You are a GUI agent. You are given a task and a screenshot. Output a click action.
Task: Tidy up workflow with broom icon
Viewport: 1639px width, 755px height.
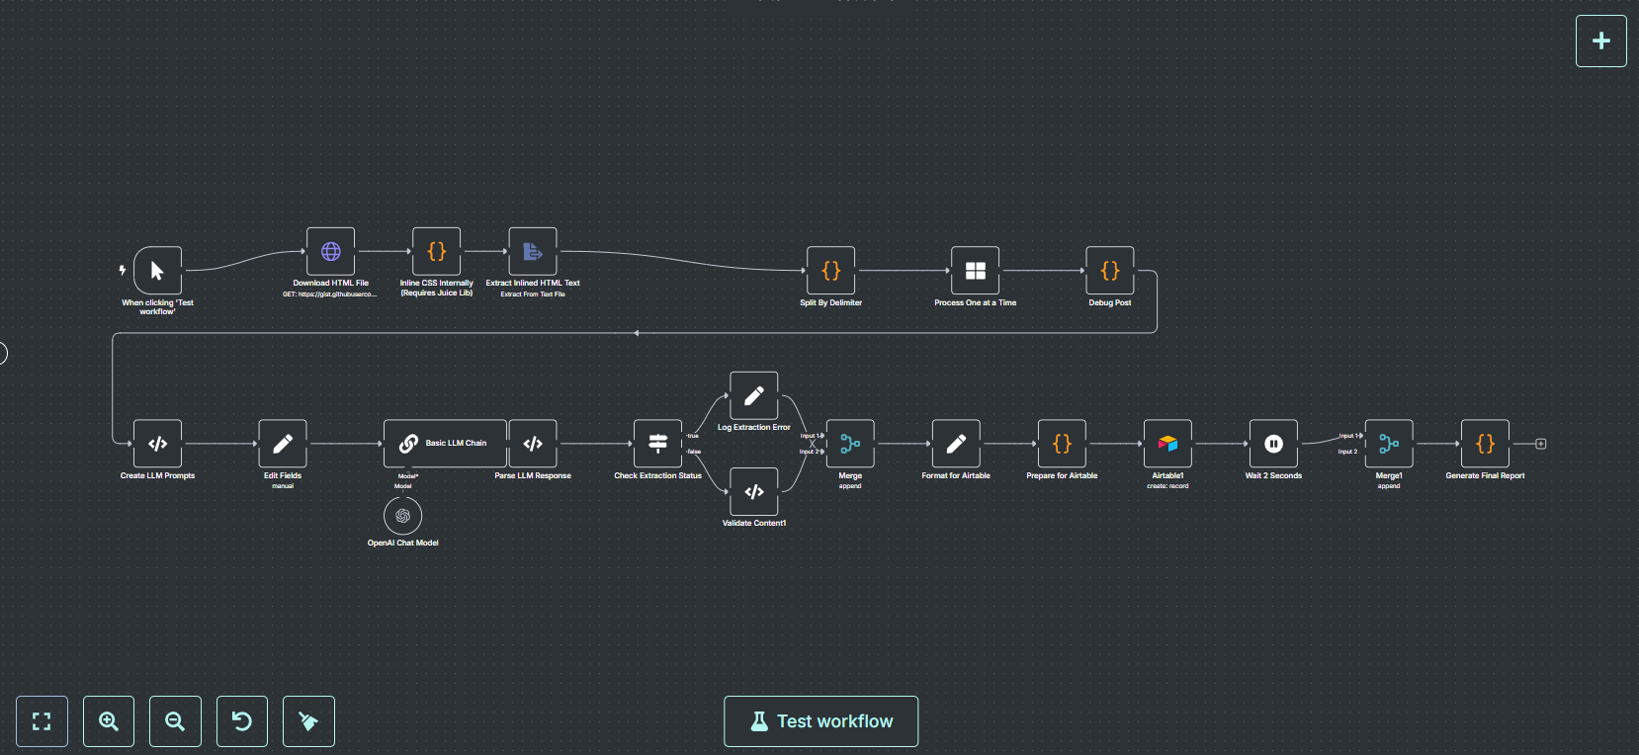pos(308,721)
